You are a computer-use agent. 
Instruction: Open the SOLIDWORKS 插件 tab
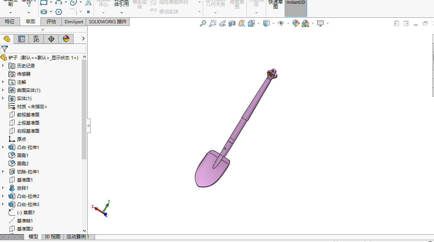[x=108, y=21]
